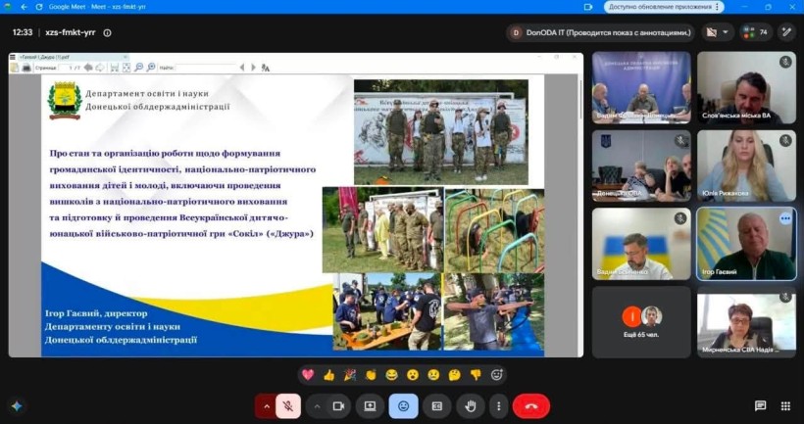
Task: Open the annotation pen tool
Action: tap(786, 32)
